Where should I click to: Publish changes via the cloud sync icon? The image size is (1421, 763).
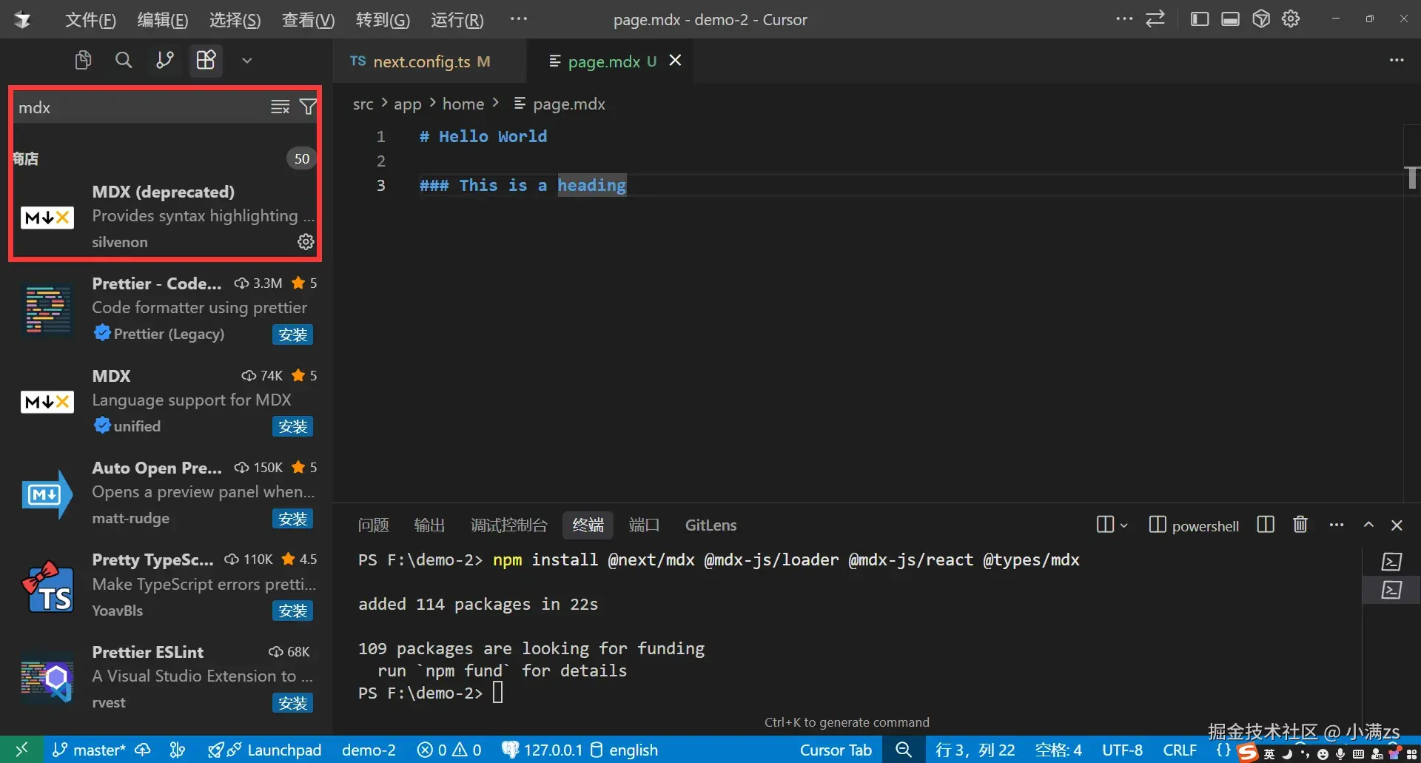pyautogui.click(x=143, y=750)
